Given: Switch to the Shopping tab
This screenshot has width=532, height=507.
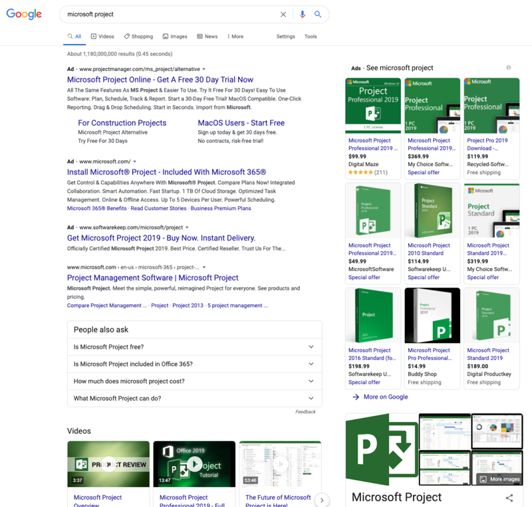Looking at the screenshot, I should click(x=138, y=37).
